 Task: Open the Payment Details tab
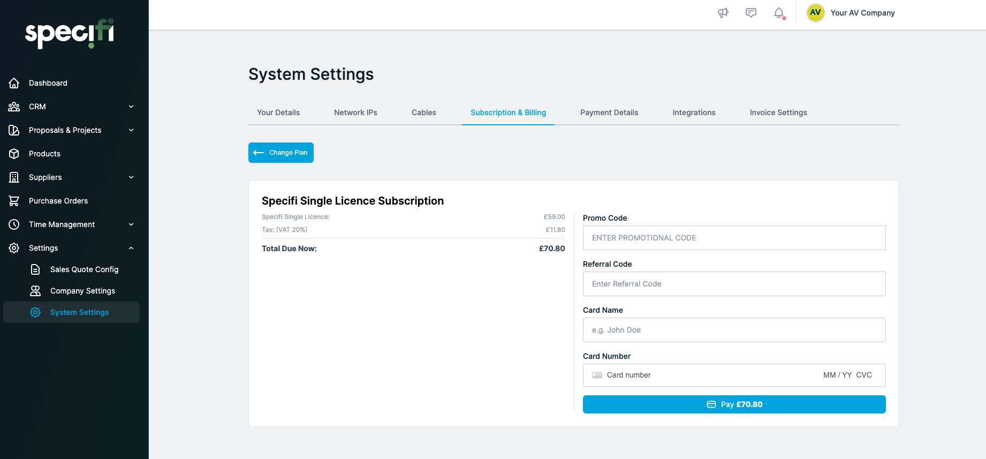(x=609, y=112)
